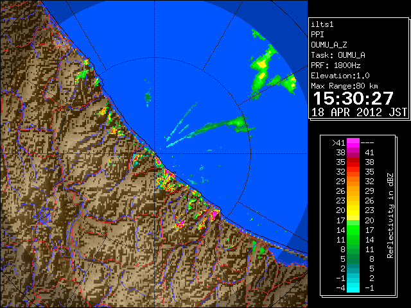411x308 pixels.
Task: Pick the 38 to 41 dBZ purple swatch
Action: tap(353, 153)
